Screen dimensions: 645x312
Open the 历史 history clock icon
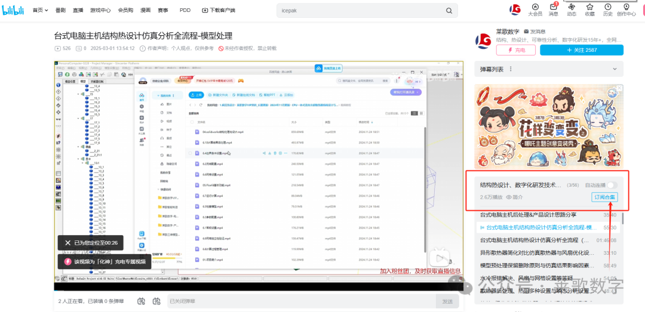(607, 8)
